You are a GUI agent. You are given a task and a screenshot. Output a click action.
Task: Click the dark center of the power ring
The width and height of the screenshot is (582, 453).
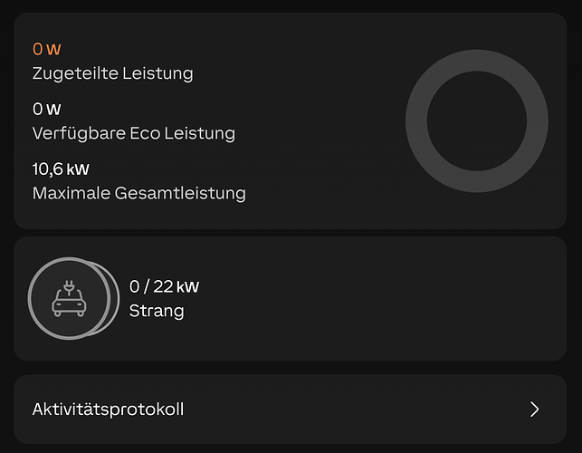[x=477, y=121]
